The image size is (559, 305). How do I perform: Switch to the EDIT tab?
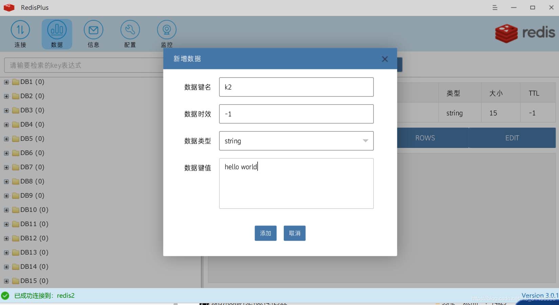512,138
